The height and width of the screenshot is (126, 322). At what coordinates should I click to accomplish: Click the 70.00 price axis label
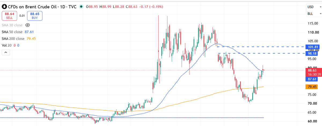312,103
